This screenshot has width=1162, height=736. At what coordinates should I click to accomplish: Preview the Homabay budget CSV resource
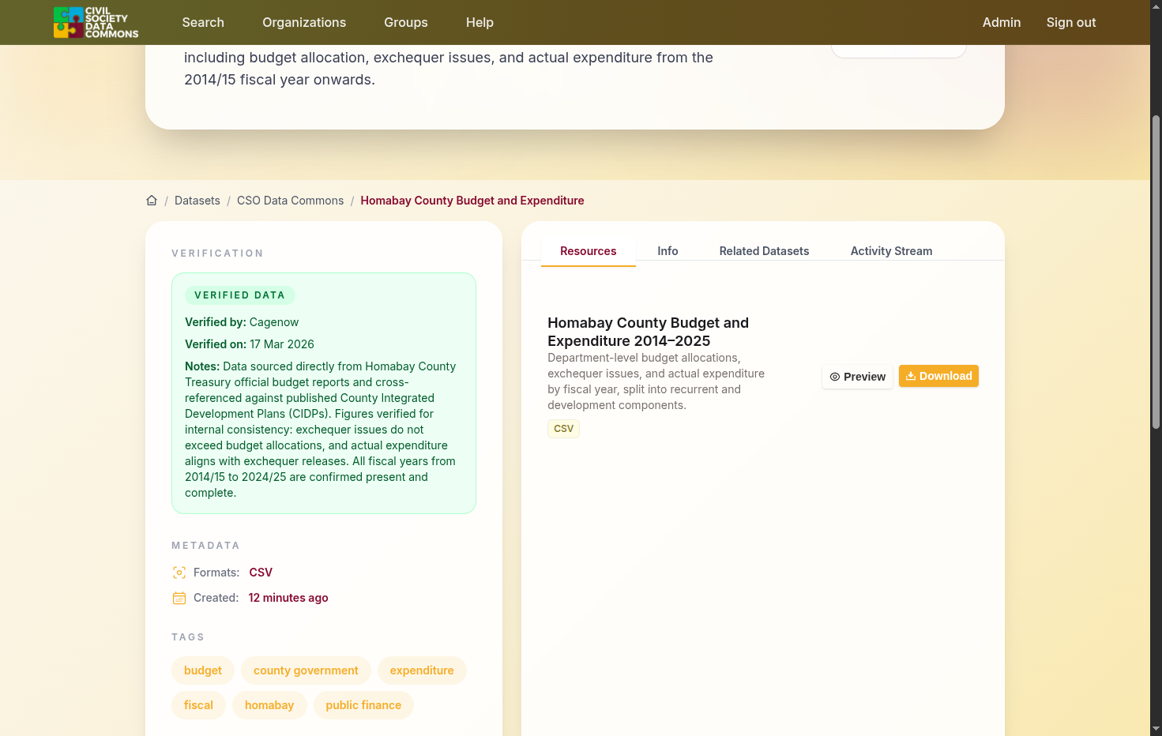(x=857, y=377)
